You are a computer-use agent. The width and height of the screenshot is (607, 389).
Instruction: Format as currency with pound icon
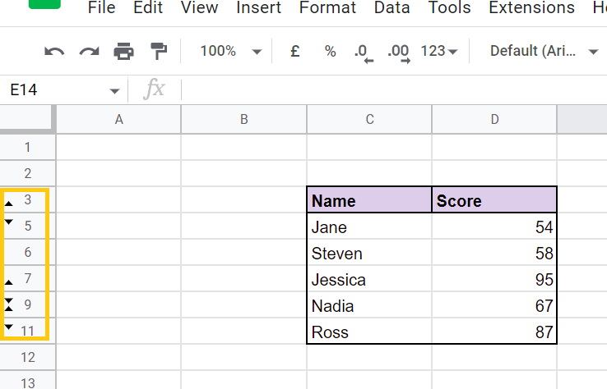pos(295,52)
